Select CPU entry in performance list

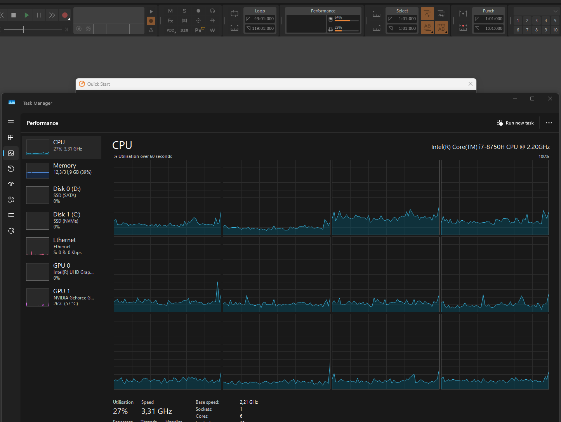click(x=62, y=147)
